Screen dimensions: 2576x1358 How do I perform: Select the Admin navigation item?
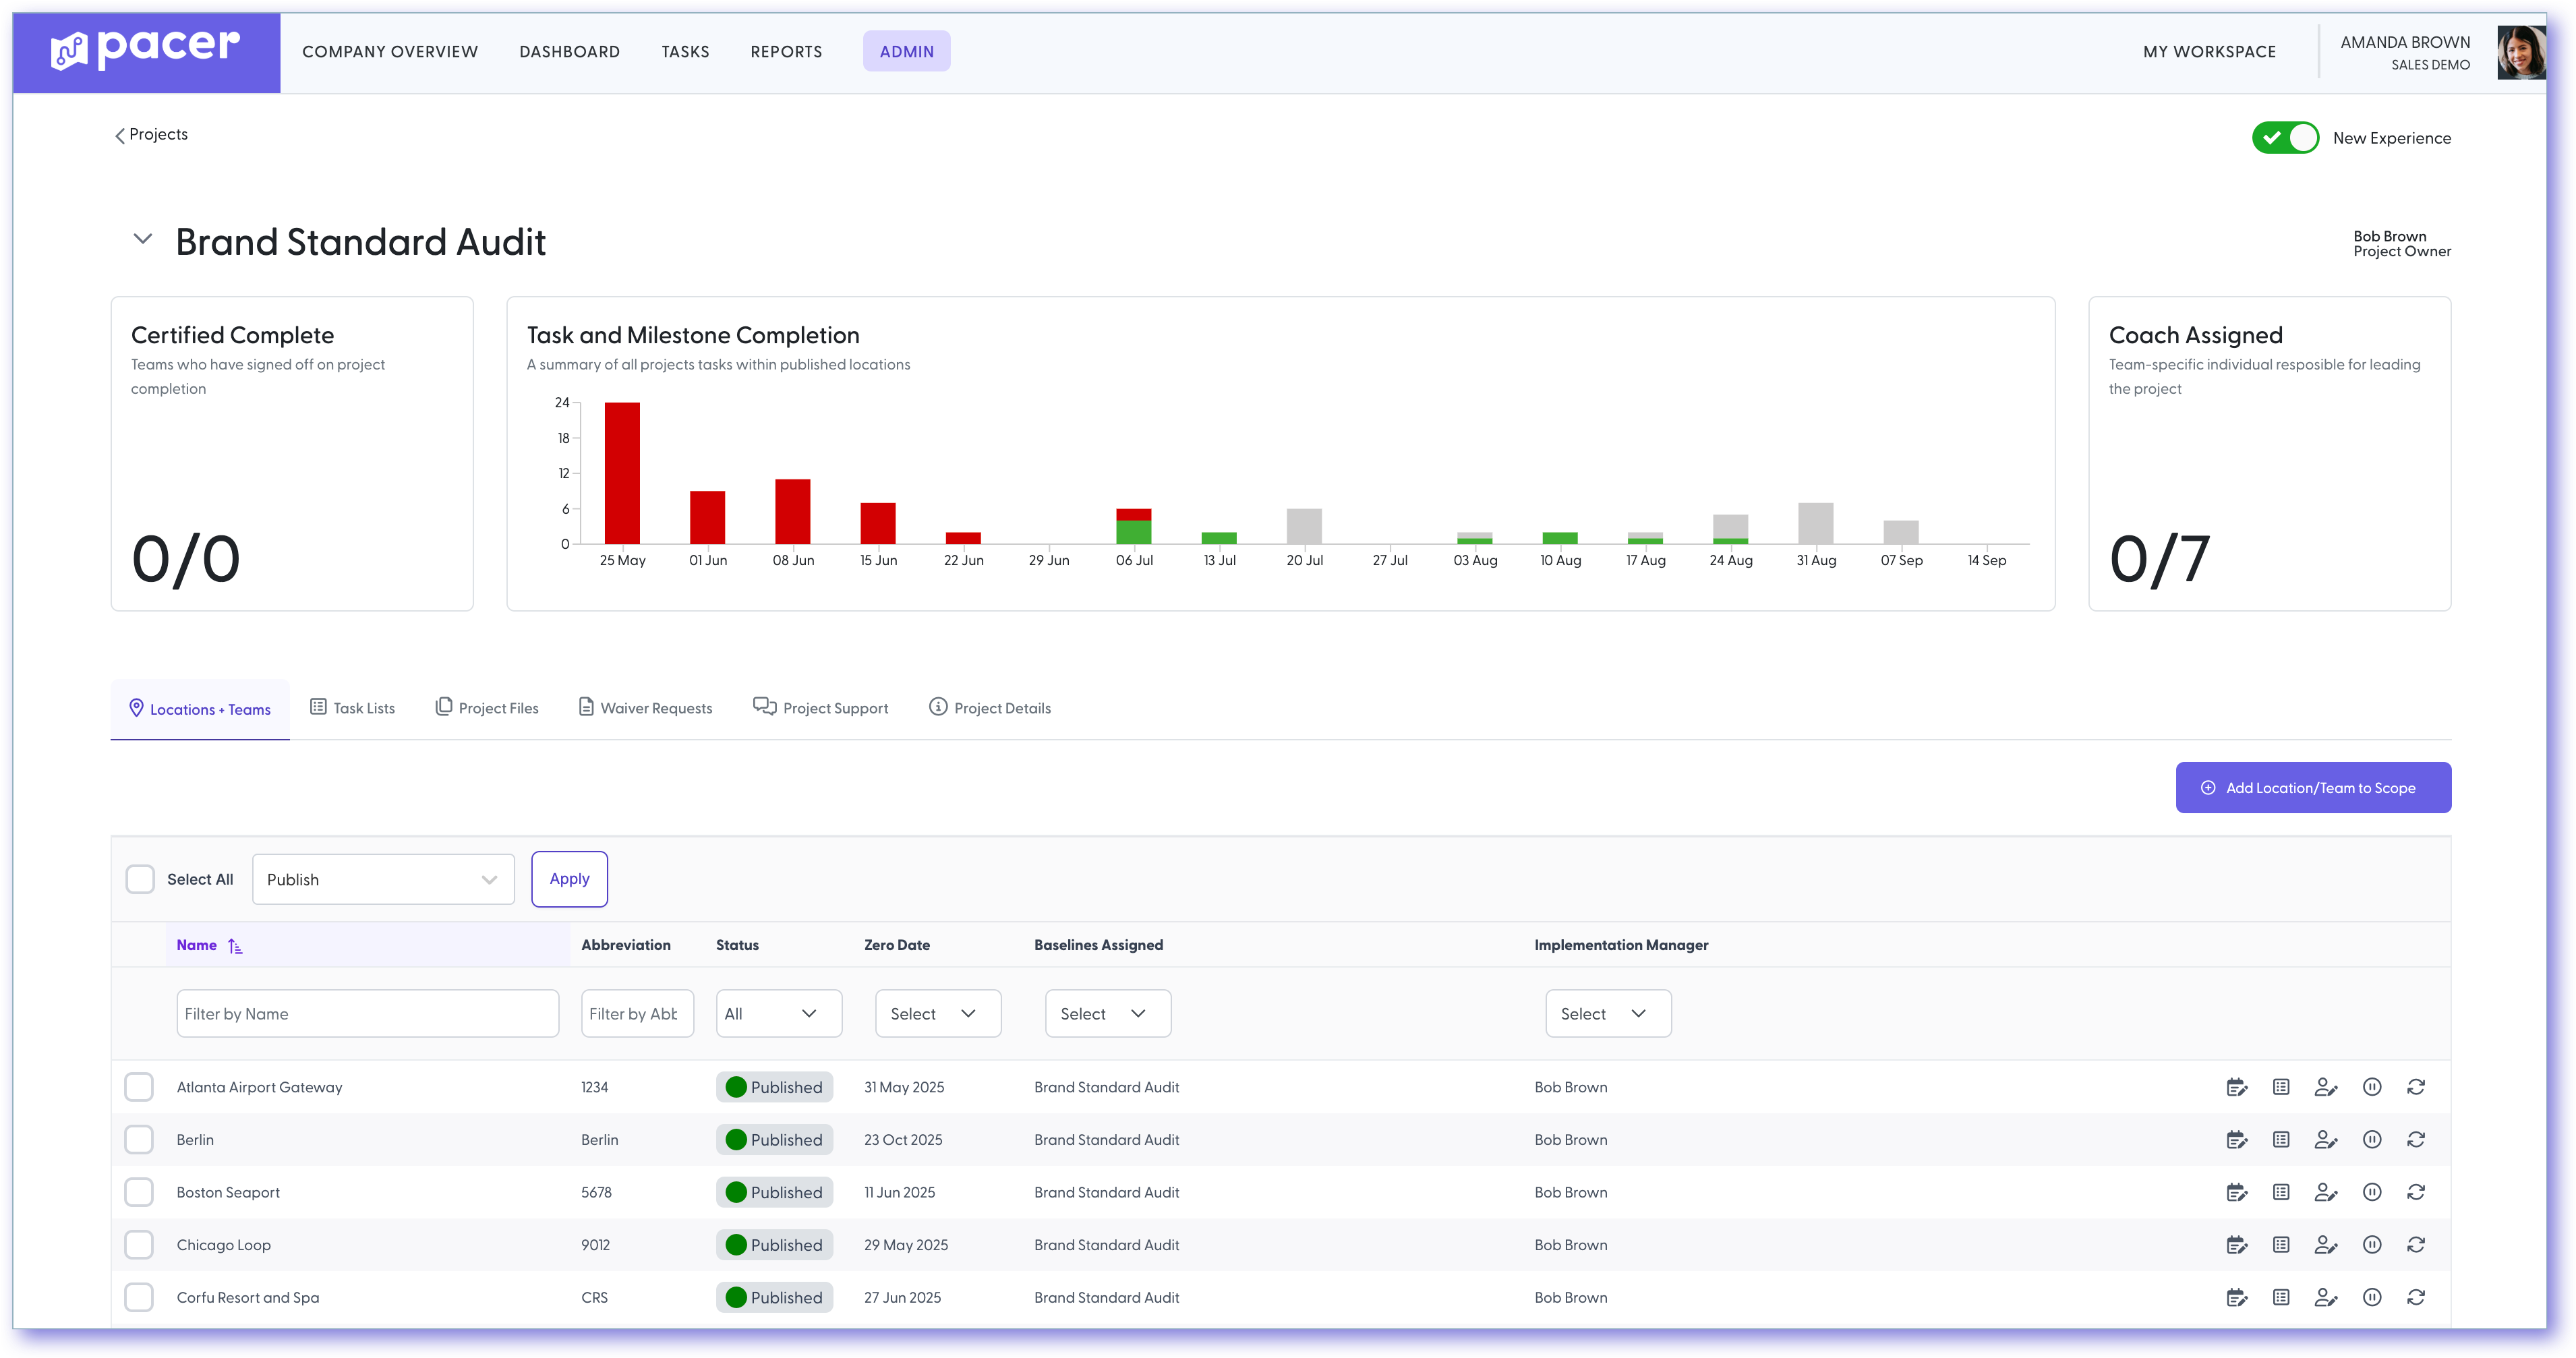(907, 52)
